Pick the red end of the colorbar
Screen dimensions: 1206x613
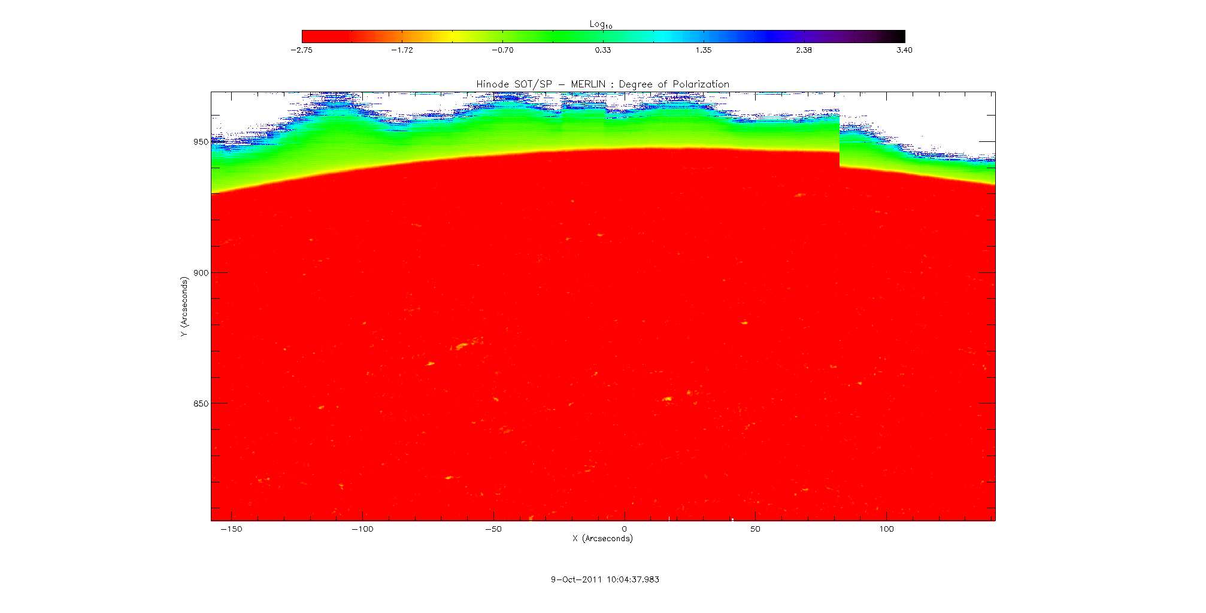pyautogui.click(x=307, y=37)
